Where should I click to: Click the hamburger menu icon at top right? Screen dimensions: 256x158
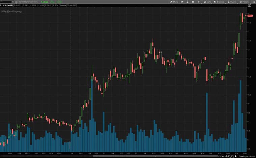pyautogui.click(x=254, y=2)
